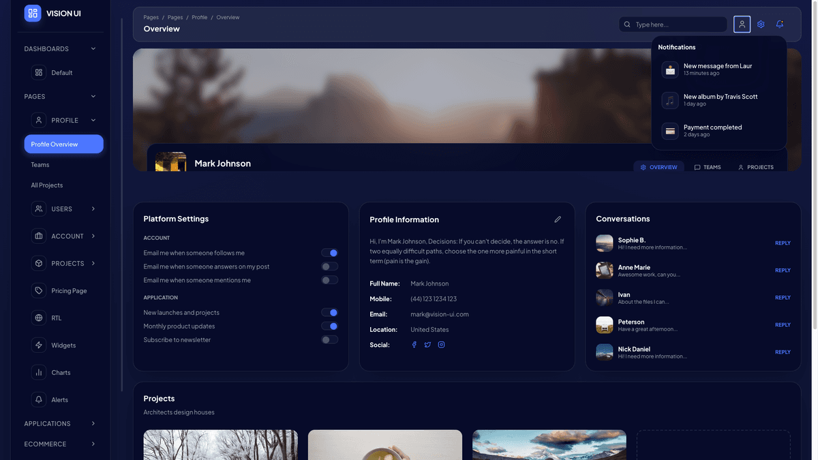Switch to the PROJECTS tab on the profile header
The width and height of the screenshot is (818, 460).
[x=755, y=167]
